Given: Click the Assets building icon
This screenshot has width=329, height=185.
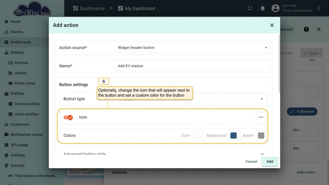Looking at the screenshot, I should point(11,73).
